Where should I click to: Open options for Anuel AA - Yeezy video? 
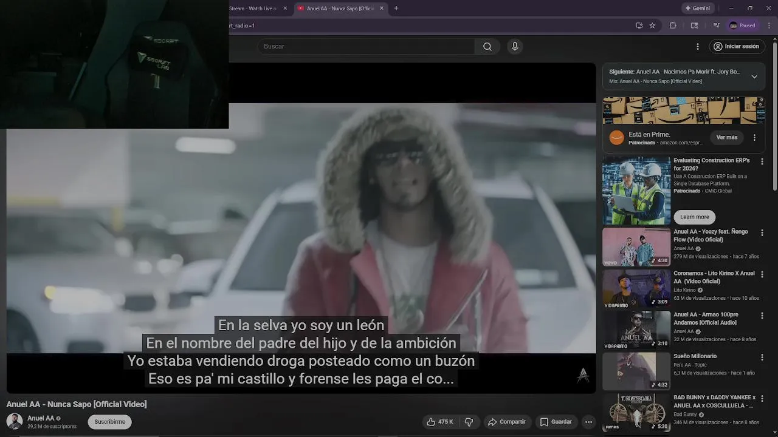[762, 233]
